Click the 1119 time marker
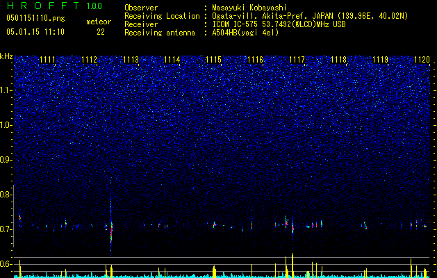The height and width of the screenshot is (278, 437). (x=381, y=60)
